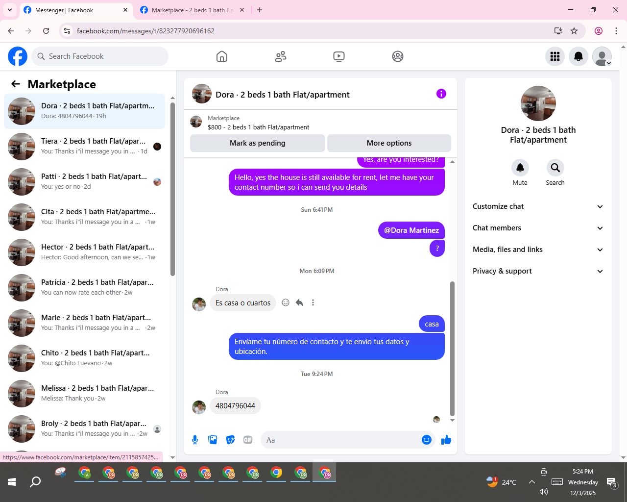Click the 4804796044 message bubble
Image resolution: width=627 pixels, height=502 pixels.
235,406
